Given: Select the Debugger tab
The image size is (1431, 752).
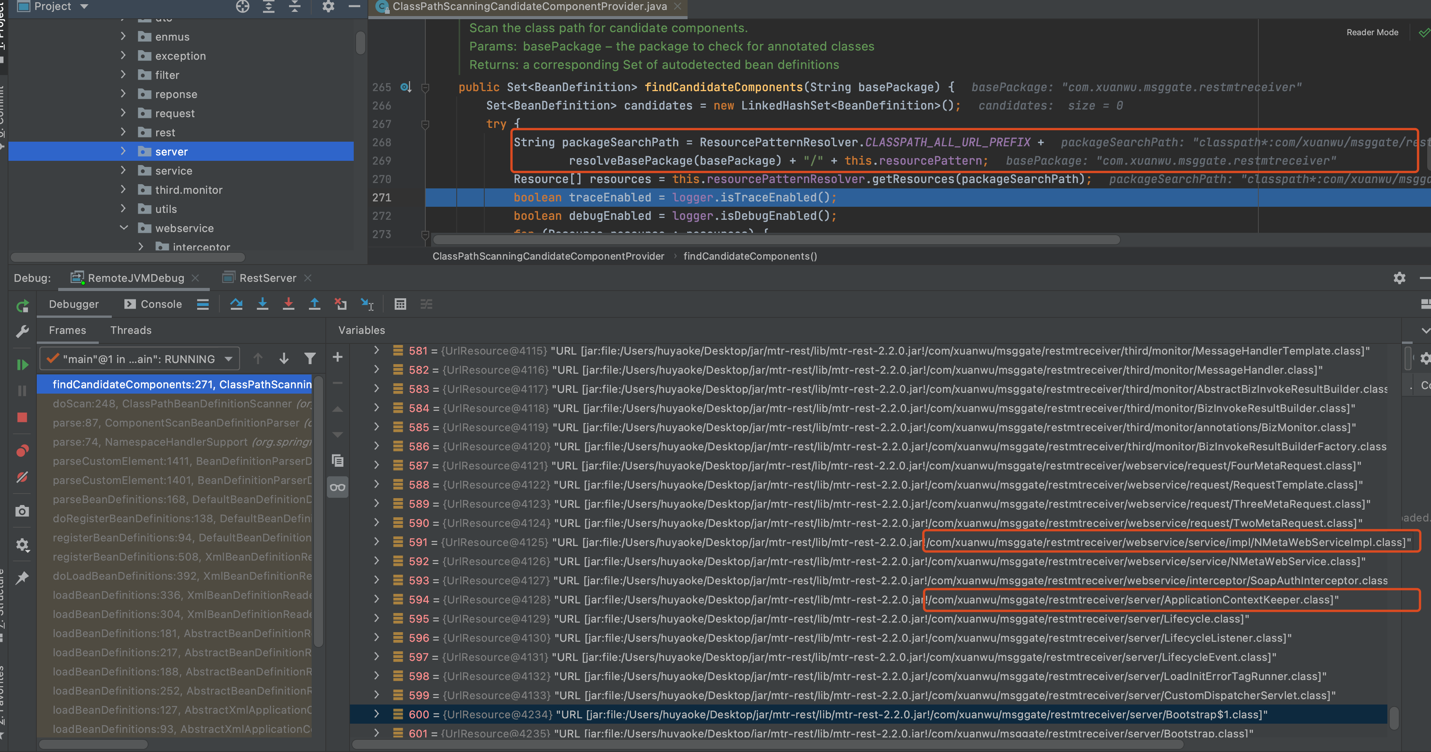Looking at the screenshot, I should coord(74,304).
